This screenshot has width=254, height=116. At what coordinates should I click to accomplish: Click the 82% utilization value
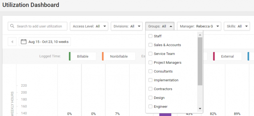[213, 114]
